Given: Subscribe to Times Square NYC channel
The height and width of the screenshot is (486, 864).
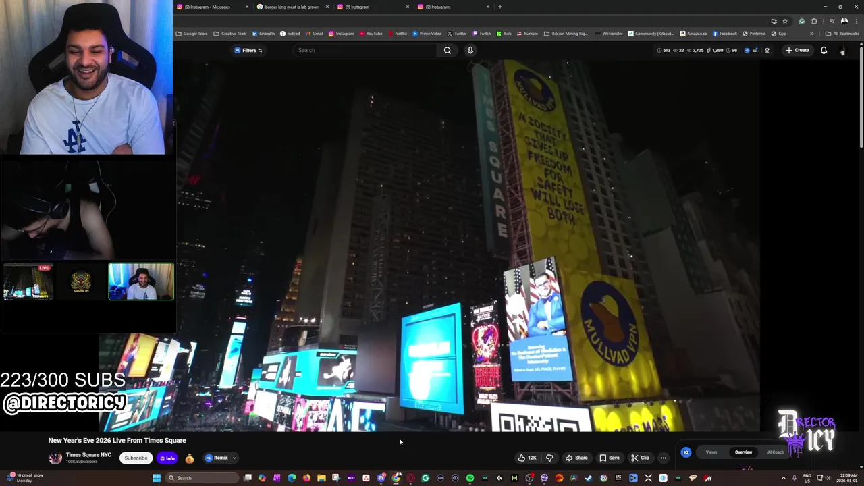Looking at the screenshot, I should point(136,458).
